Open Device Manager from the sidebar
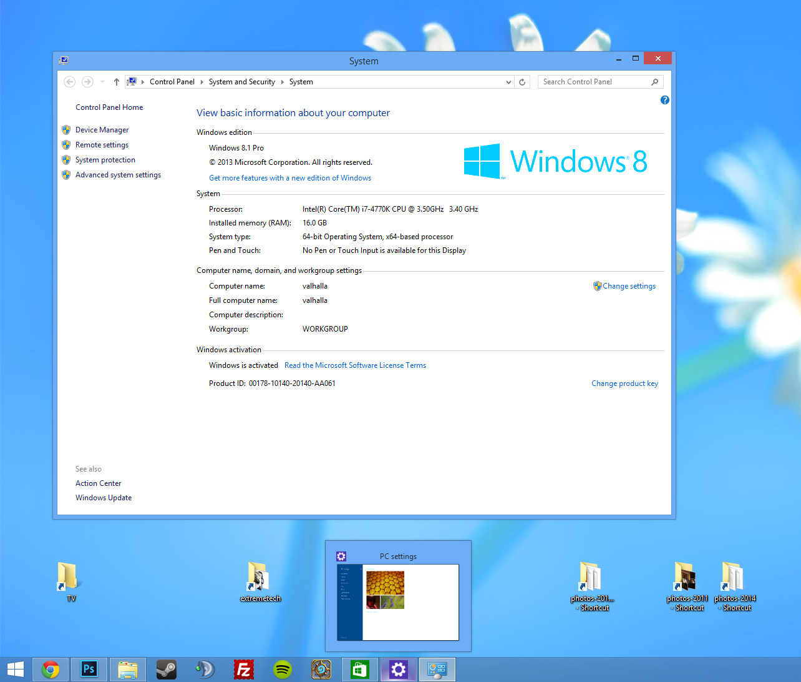The height and width of the screenshot is (682, 801). coord(102,129)
